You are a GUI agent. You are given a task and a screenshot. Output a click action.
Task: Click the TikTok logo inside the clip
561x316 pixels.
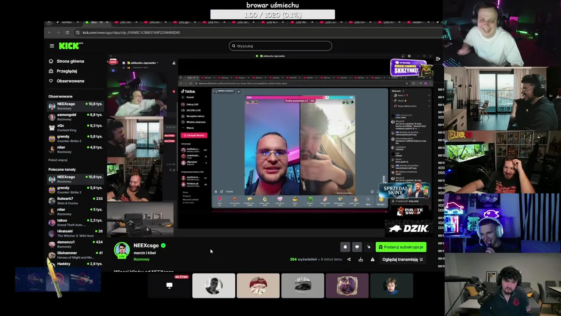coord(188,91)
